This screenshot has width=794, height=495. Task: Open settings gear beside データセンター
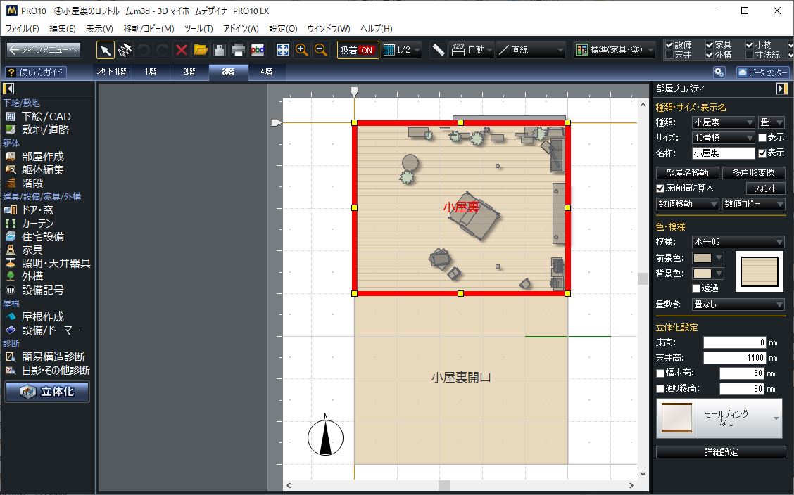(719, 72)
